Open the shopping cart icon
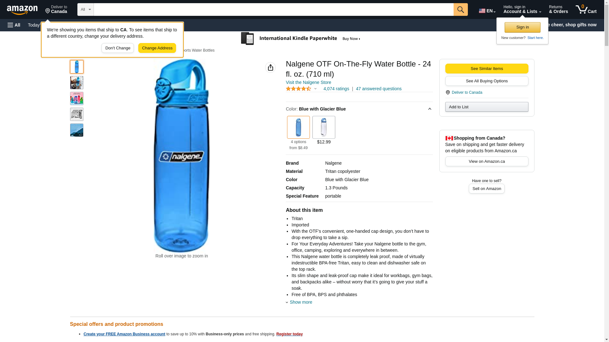 tap(586, 9)
